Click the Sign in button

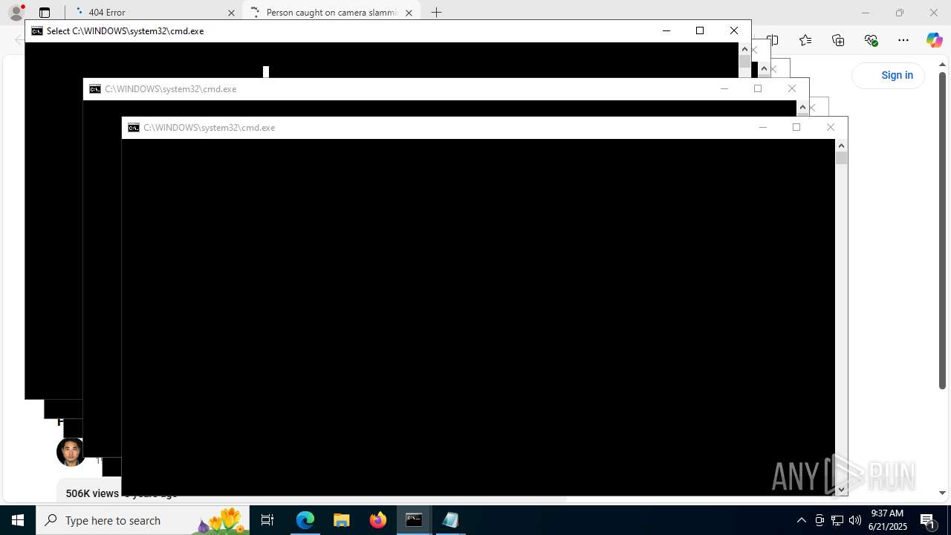point(889,75)
